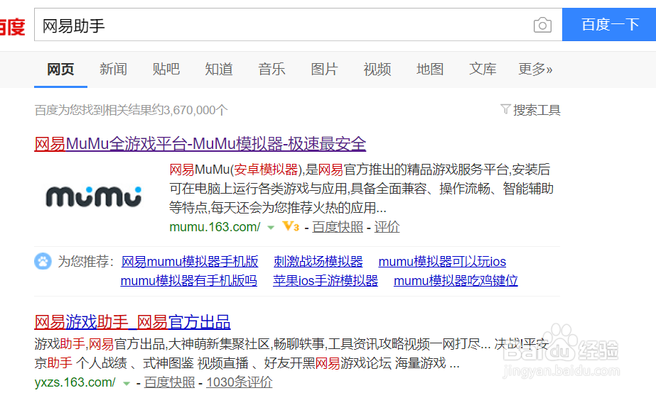Screen dimensions: 656x393
Task: Open 搜索工具 search tools
Action: coord(537,110)
